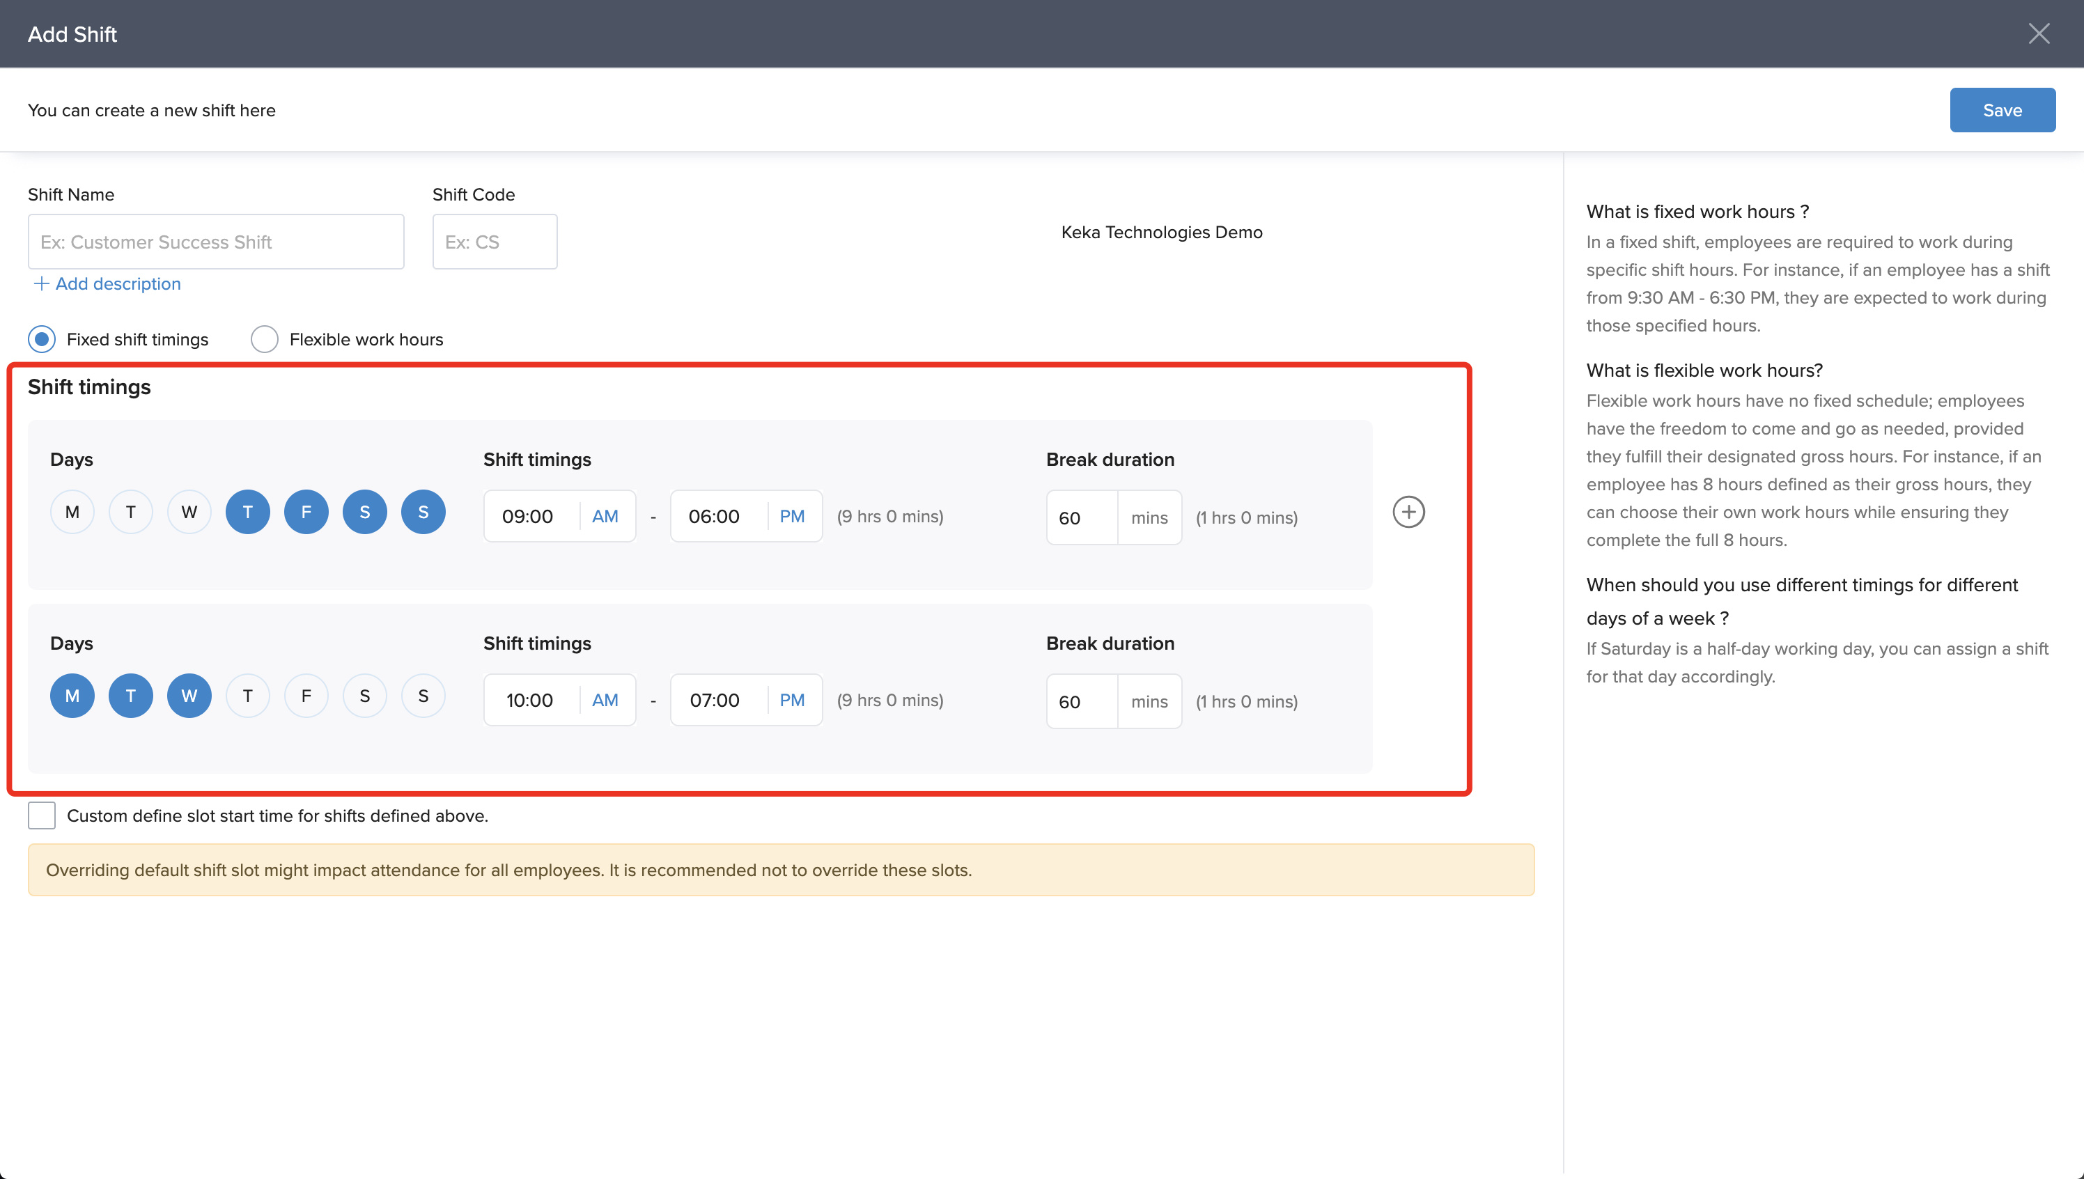Viewport: 2084px width, 1179px height.
Task: Toggle Wednesday in second shift row
Action: [x=189, y=696]
